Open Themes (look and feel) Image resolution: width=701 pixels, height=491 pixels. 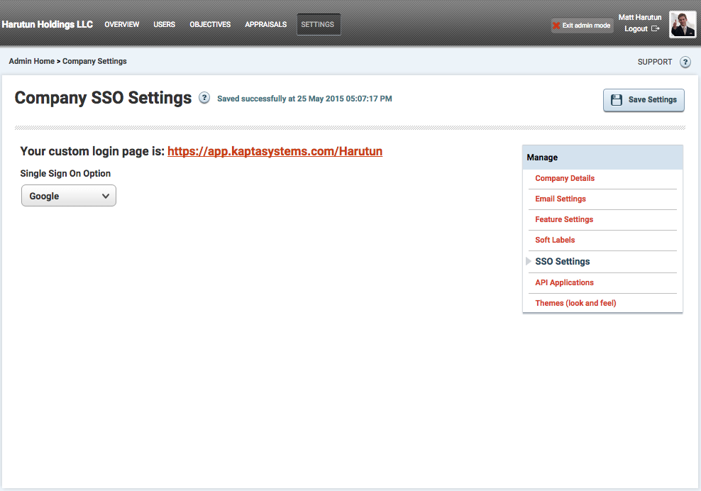coord(575,303)
